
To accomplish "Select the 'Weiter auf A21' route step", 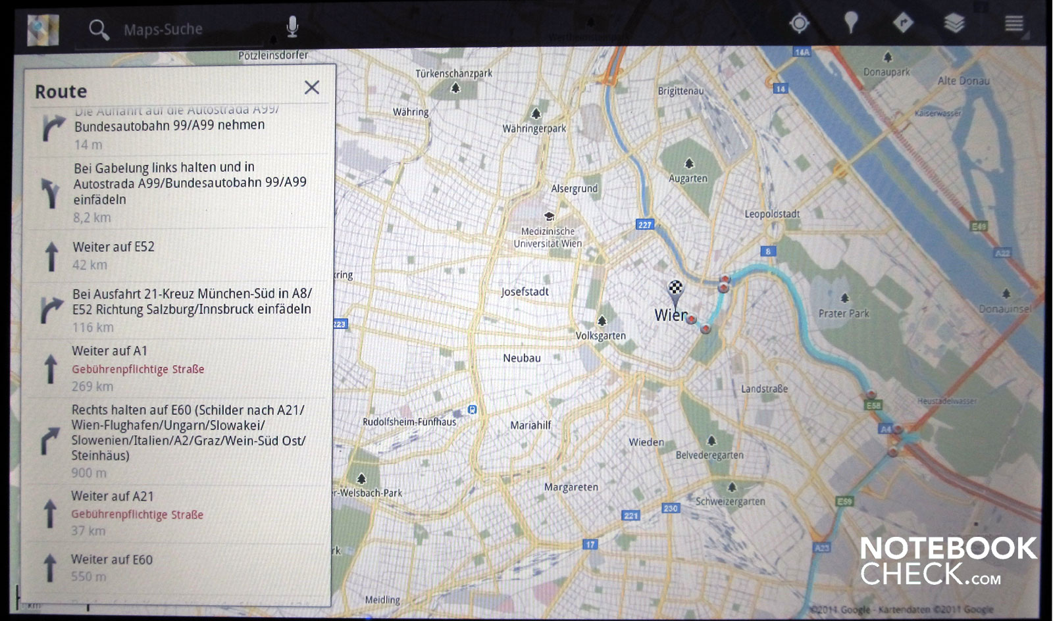I will coord(178,514).
